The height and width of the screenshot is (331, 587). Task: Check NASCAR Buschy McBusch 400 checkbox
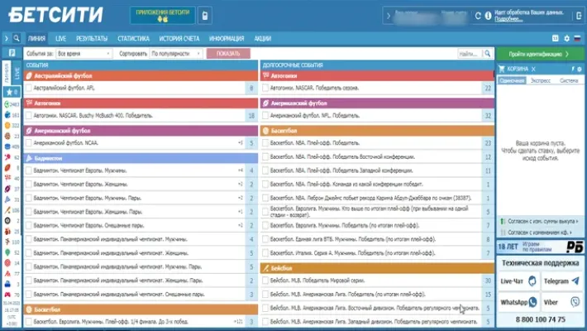click(29, 116)
